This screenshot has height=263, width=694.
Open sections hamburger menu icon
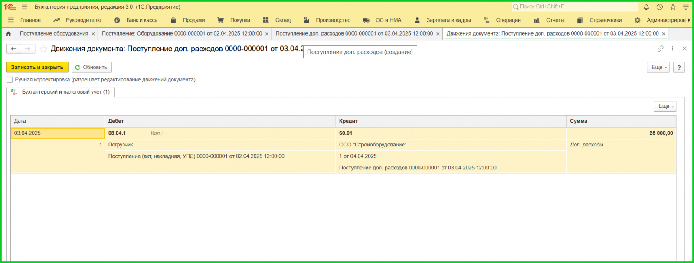click(x=11, y=20)
